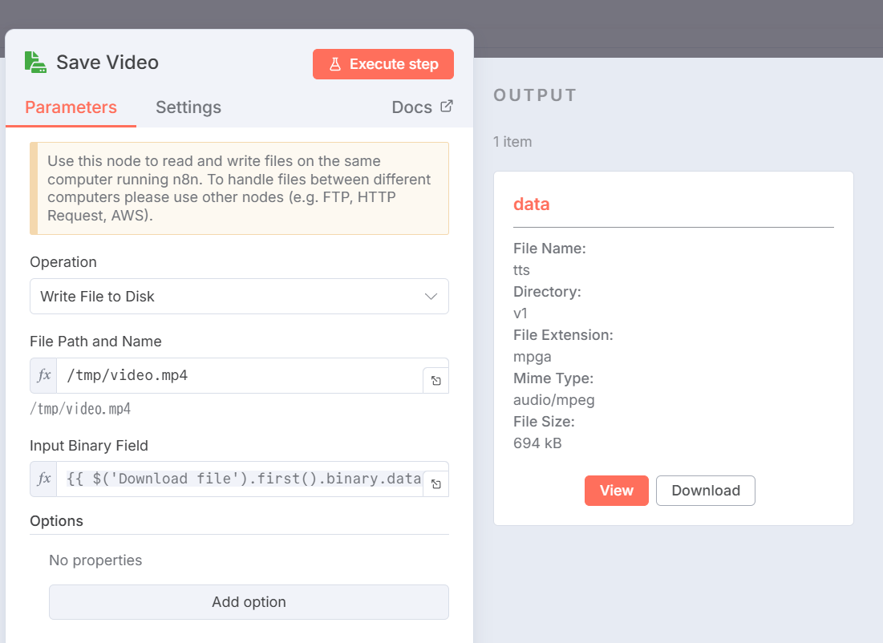Switch to the Settings tab
883x643 pixels.
pos(188,107)
